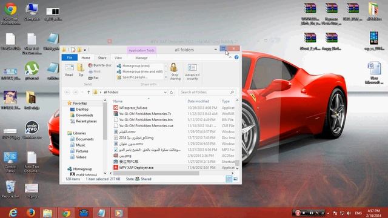The height and width of the screenshot is (218, 388).
Task: Click the volume icon in system tray
Action: [x=349, y=213]
